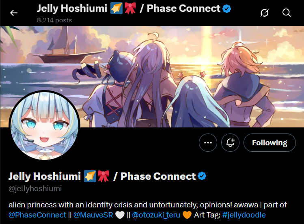Open the @MauveSR mention link
This screenshot has width=304, height=224.
coord(93,215)
